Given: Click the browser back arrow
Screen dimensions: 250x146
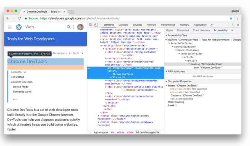Looking at the screenshot, I should 8,18.
